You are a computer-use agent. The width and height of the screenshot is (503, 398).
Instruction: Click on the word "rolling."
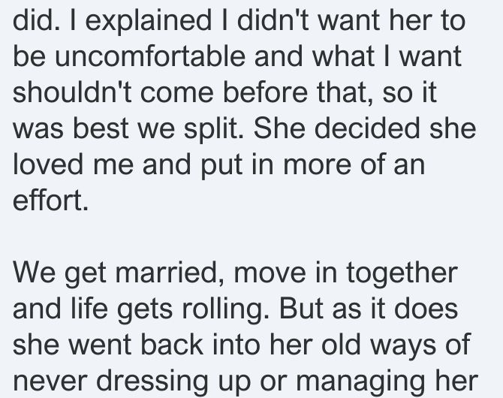225,309
